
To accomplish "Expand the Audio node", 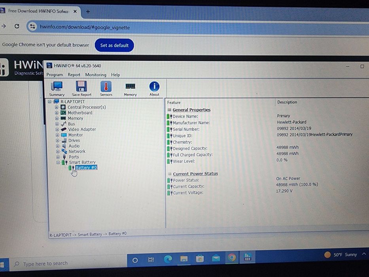I will pyautogui.click(x=57, y=146).
